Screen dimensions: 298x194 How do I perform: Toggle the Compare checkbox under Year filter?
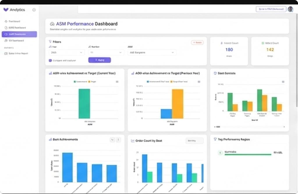tap(50, 60)
